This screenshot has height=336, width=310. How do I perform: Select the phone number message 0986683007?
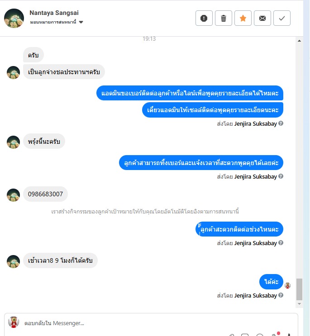pos(45,194)
